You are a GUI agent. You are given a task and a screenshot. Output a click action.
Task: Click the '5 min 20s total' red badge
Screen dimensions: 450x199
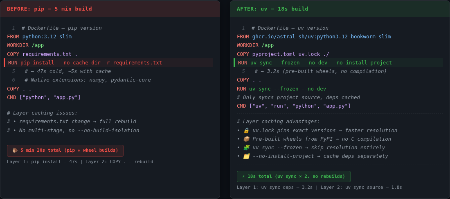point(65,150)
